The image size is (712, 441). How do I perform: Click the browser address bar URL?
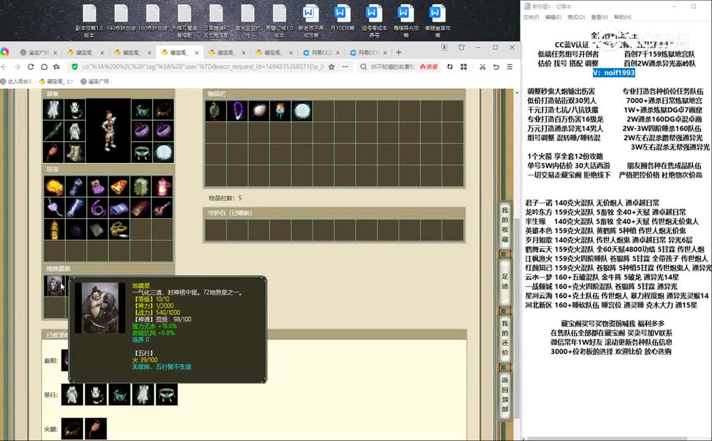coord(202,67)
